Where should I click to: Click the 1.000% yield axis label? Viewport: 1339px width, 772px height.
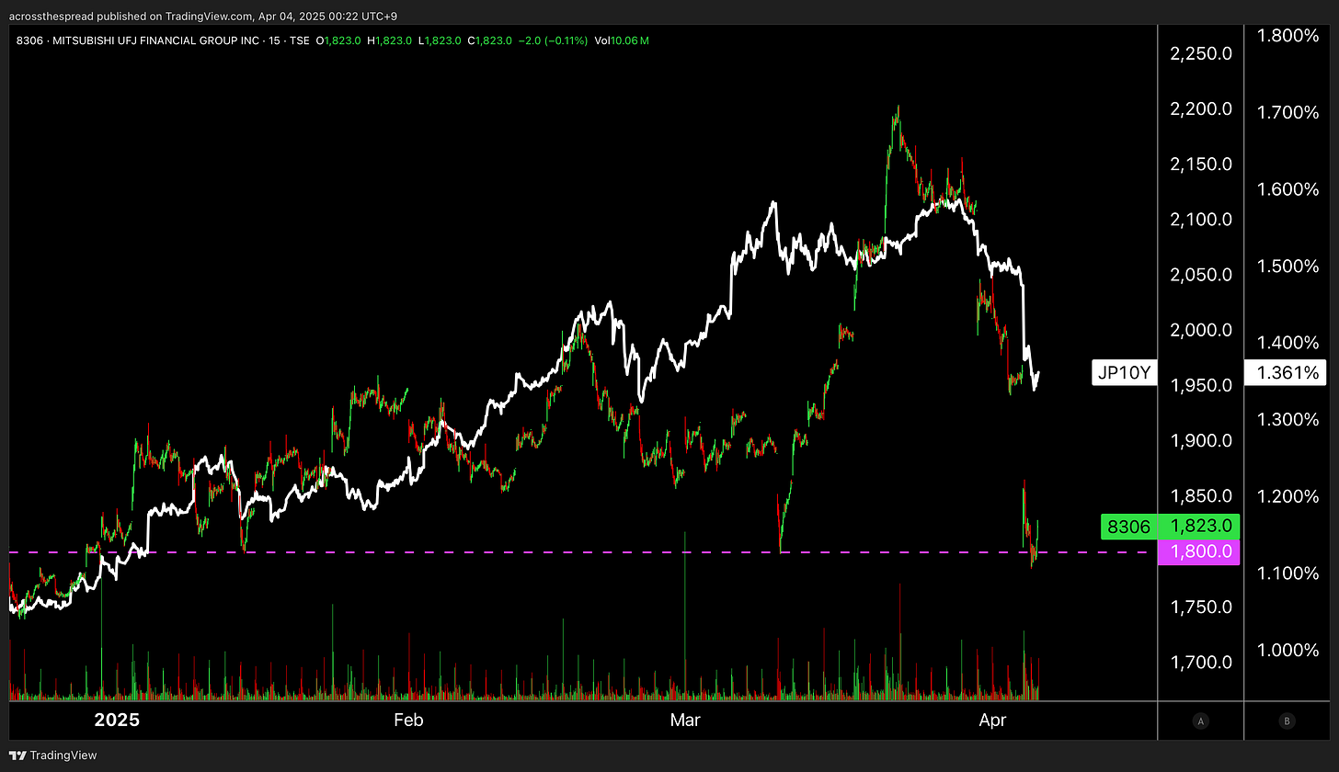pos(1287,650)
